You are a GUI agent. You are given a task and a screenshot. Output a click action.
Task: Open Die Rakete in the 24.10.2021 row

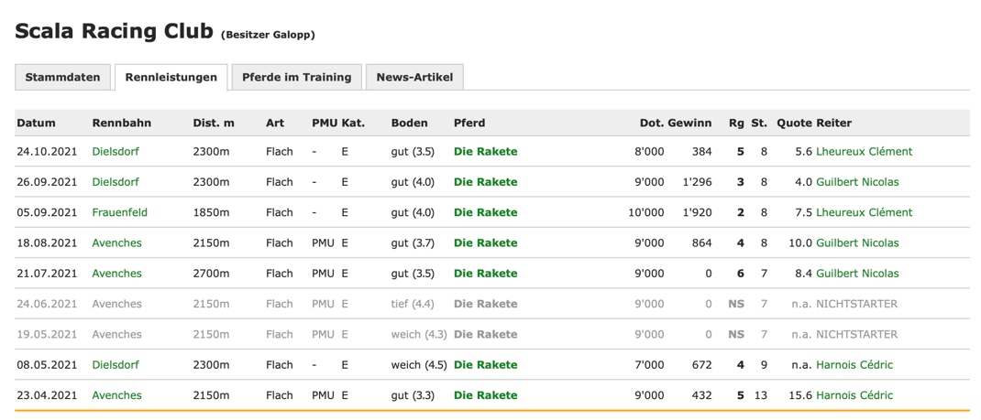tap(485, 152)
